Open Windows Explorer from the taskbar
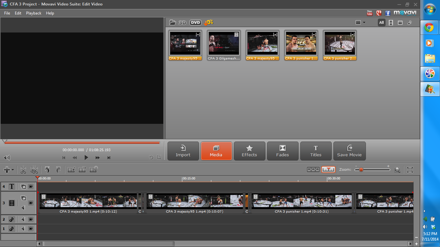The height and width of the screenshot is (247, 440). [430, 59]
